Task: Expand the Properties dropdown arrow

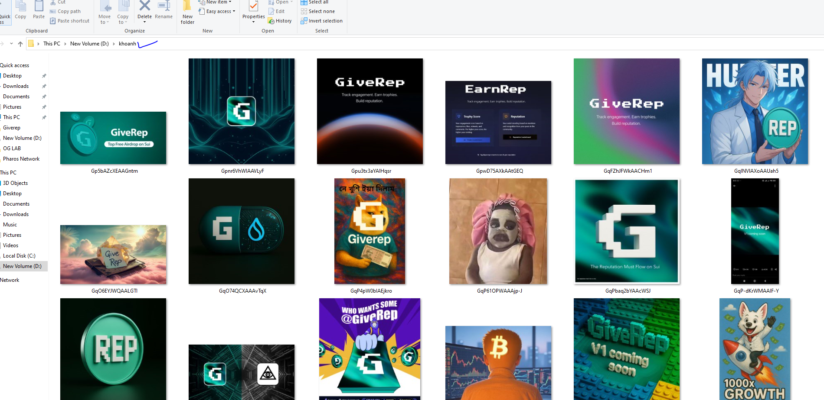Action: pyautogui.click(x=253, y=22)
